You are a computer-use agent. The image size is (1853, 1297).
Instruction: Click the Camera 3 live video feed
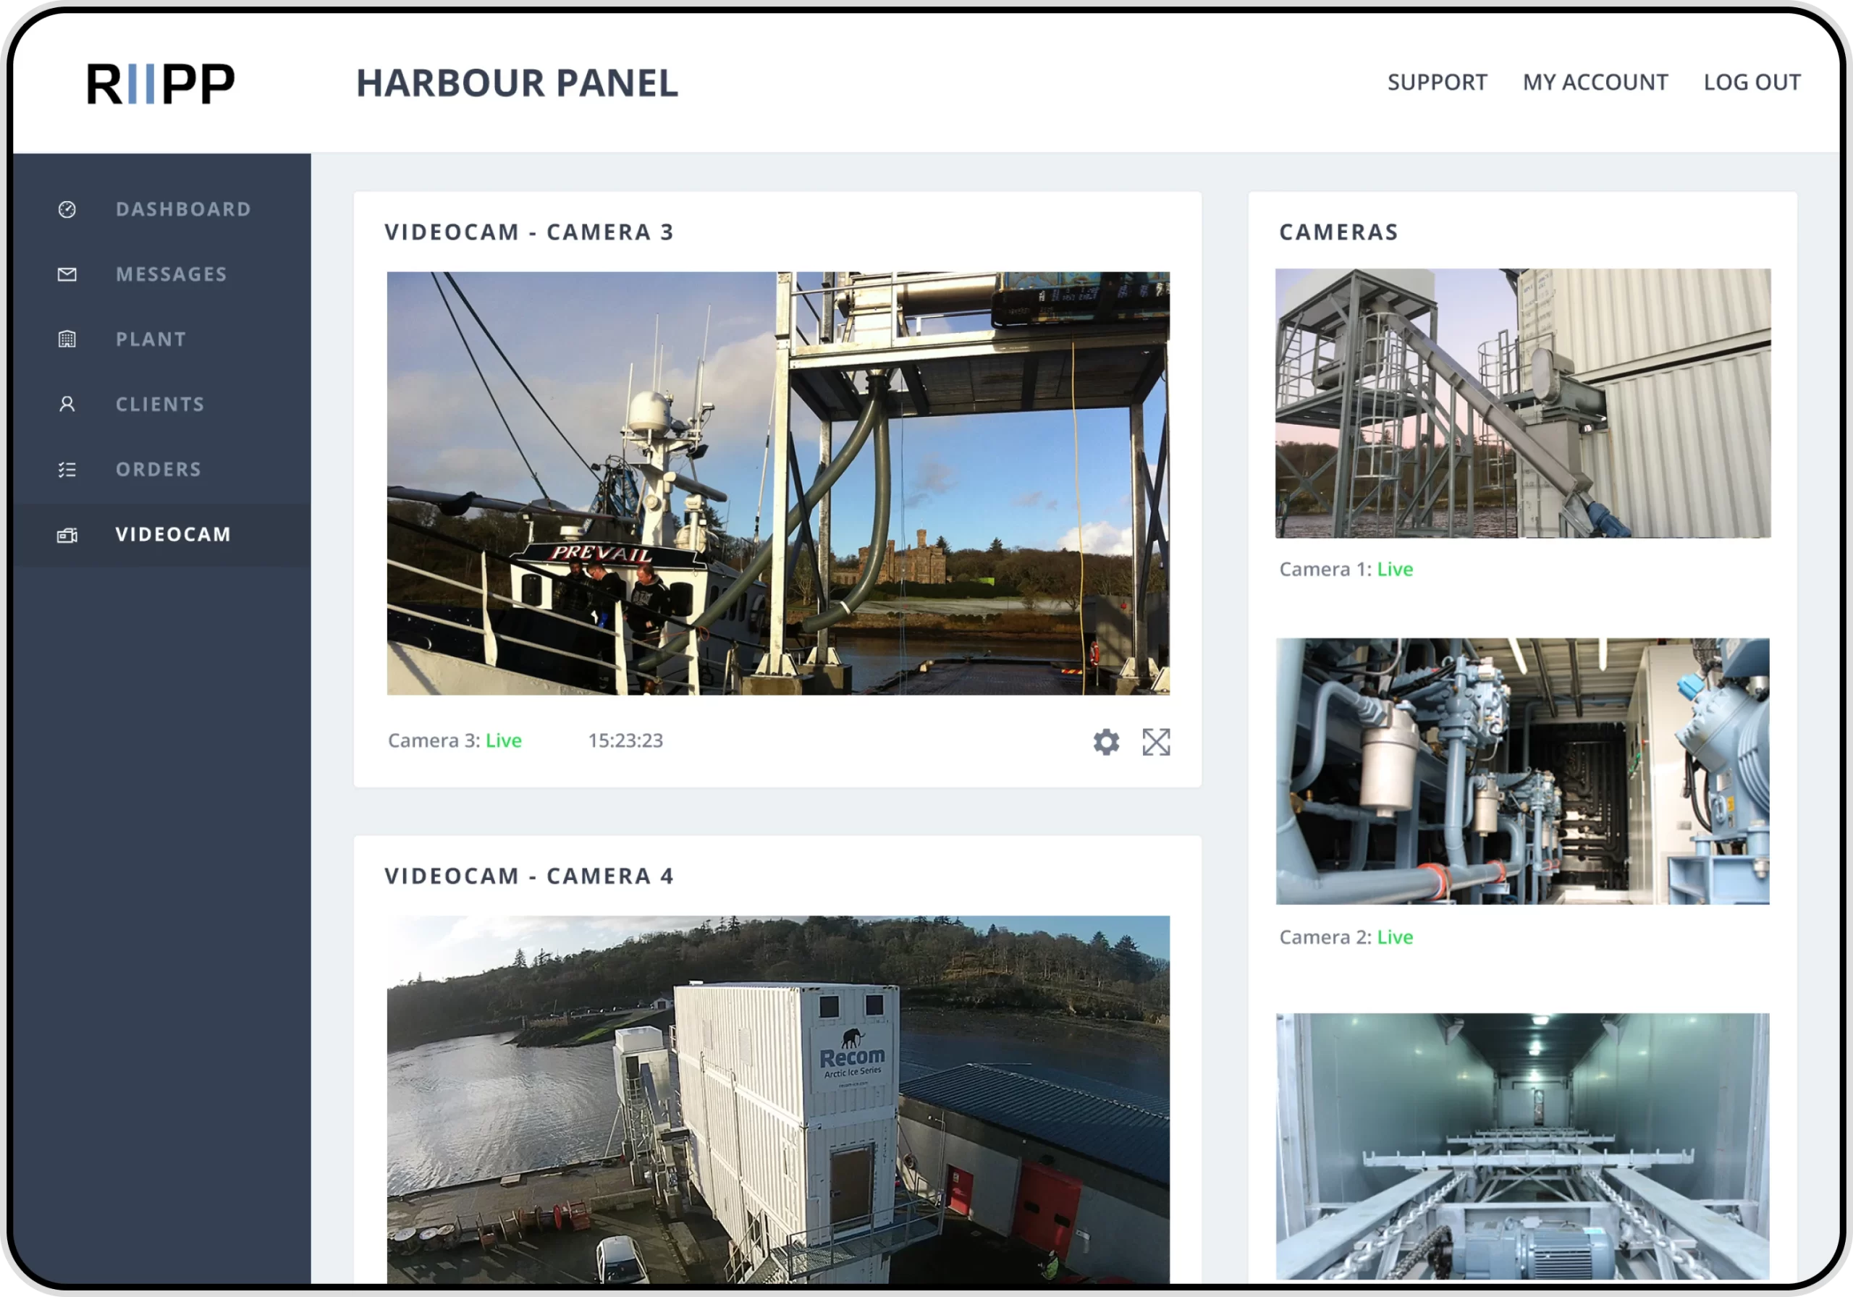(x=778, y=483)
